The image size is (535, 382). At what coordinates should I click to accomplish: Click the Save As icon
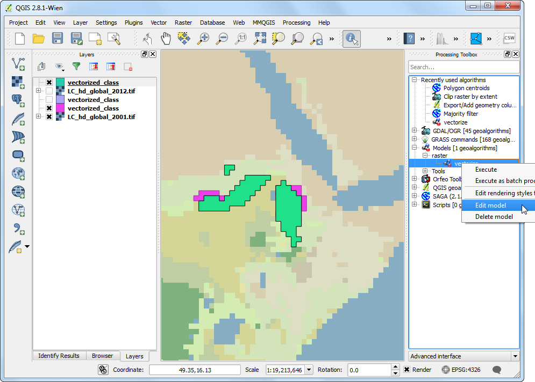(x=76, y=39)
